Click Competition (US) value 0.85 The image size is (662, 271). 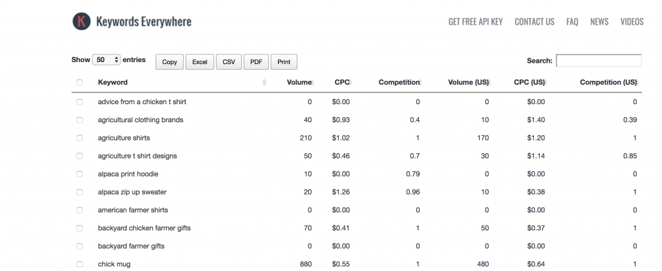pos(630,156)
